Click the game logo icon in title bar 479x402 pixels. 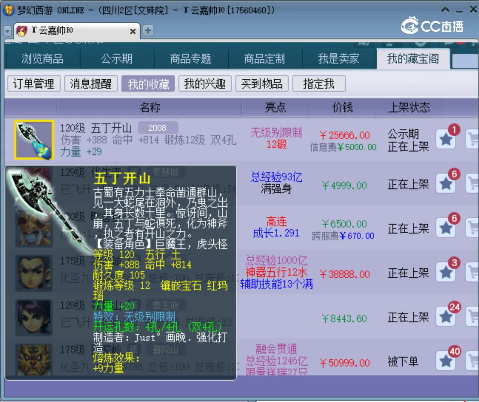(9, 10)
